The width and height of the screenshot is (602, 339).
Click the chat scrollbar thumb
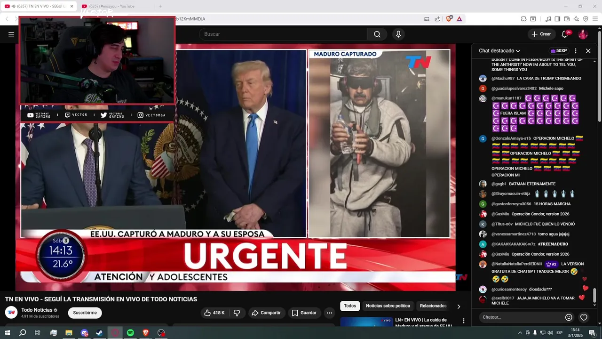[594, 295]
